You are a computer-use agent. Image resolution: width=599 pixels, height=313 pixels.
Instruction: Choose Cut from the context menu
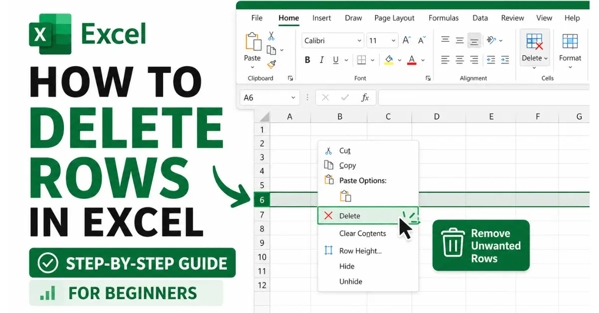coord(368,151)
